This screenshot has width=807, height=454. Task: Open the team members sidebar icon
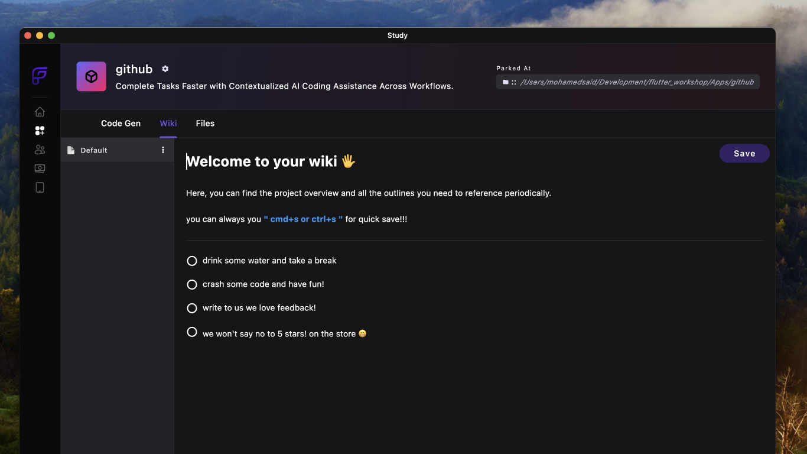coord(40,150)
